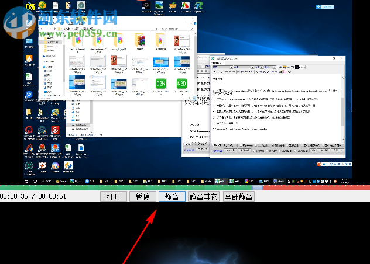Screen dimensions: 370x264
Task: Click the blue link at the editor's bottom left
Action: [217, 151]
